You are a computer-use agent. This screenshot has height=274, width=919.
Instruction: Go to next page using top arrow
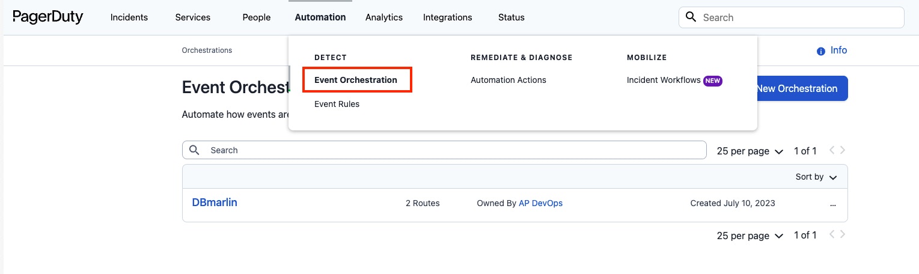(x=843, y=150)
